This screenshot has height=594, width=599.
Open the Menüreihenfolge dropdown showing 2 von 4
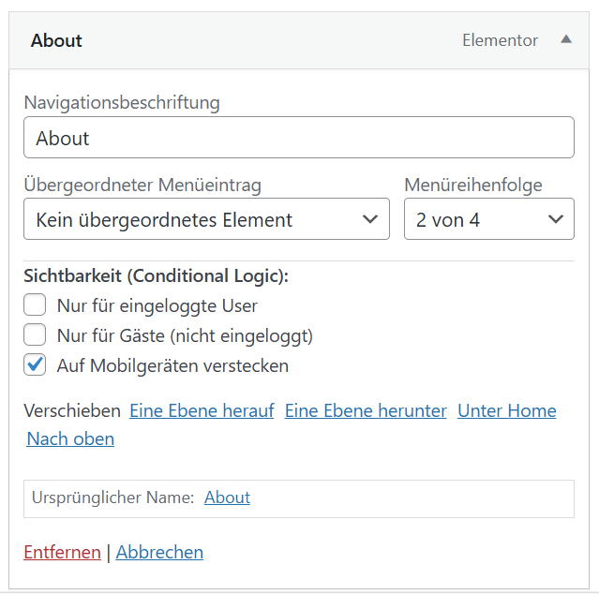(488, 219)
